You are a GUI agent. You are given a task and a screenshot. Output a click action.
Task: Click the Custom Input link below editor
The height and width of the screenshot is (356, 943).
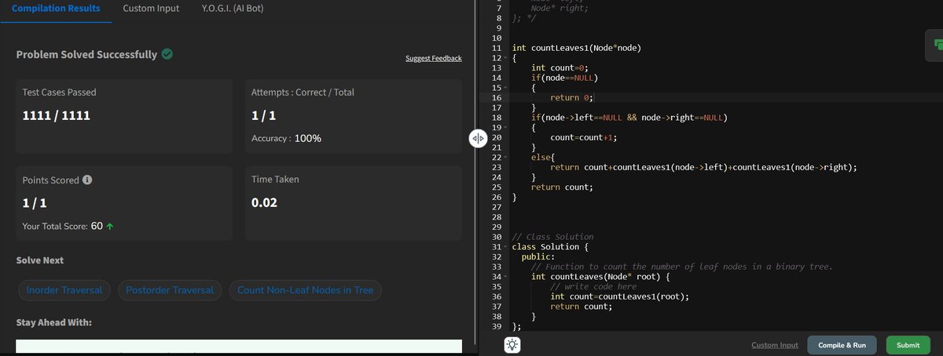point(775,345)
